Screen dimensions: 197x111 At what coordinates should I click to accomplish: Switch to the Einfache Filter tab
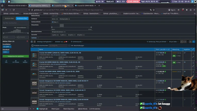(9, 18)
